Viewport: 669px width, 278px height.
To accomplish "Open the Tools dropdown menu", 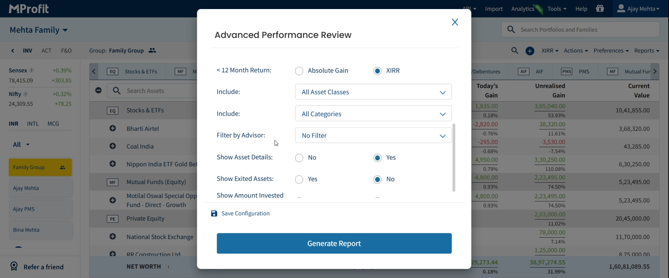I will pyautogui.click(x=557, y=9).
